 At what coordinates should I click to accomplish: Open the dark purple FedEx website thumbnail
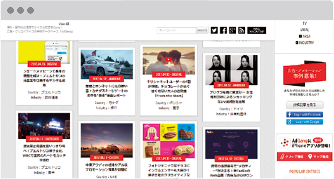click(x=231, y=144)
